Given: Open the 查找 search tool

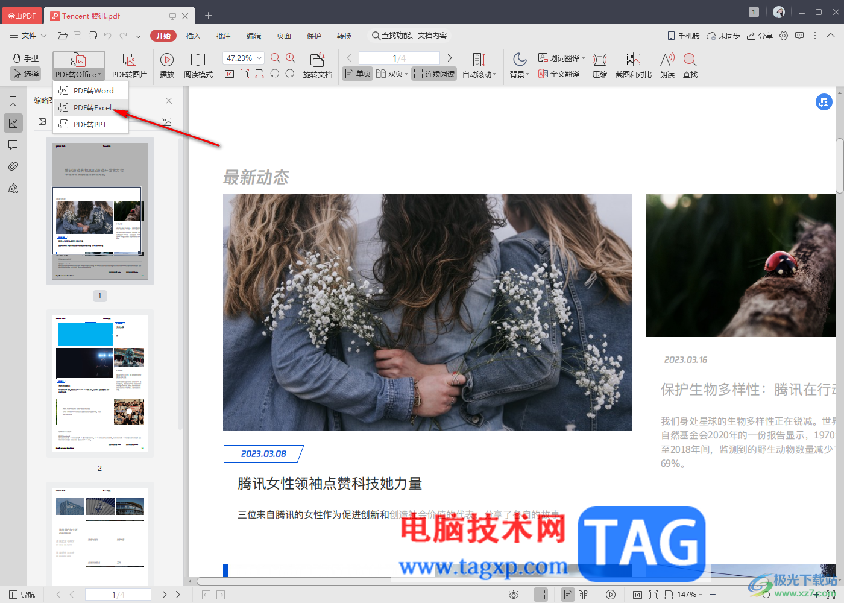Looking at the screenshot, I should click(x=690, y=66).
